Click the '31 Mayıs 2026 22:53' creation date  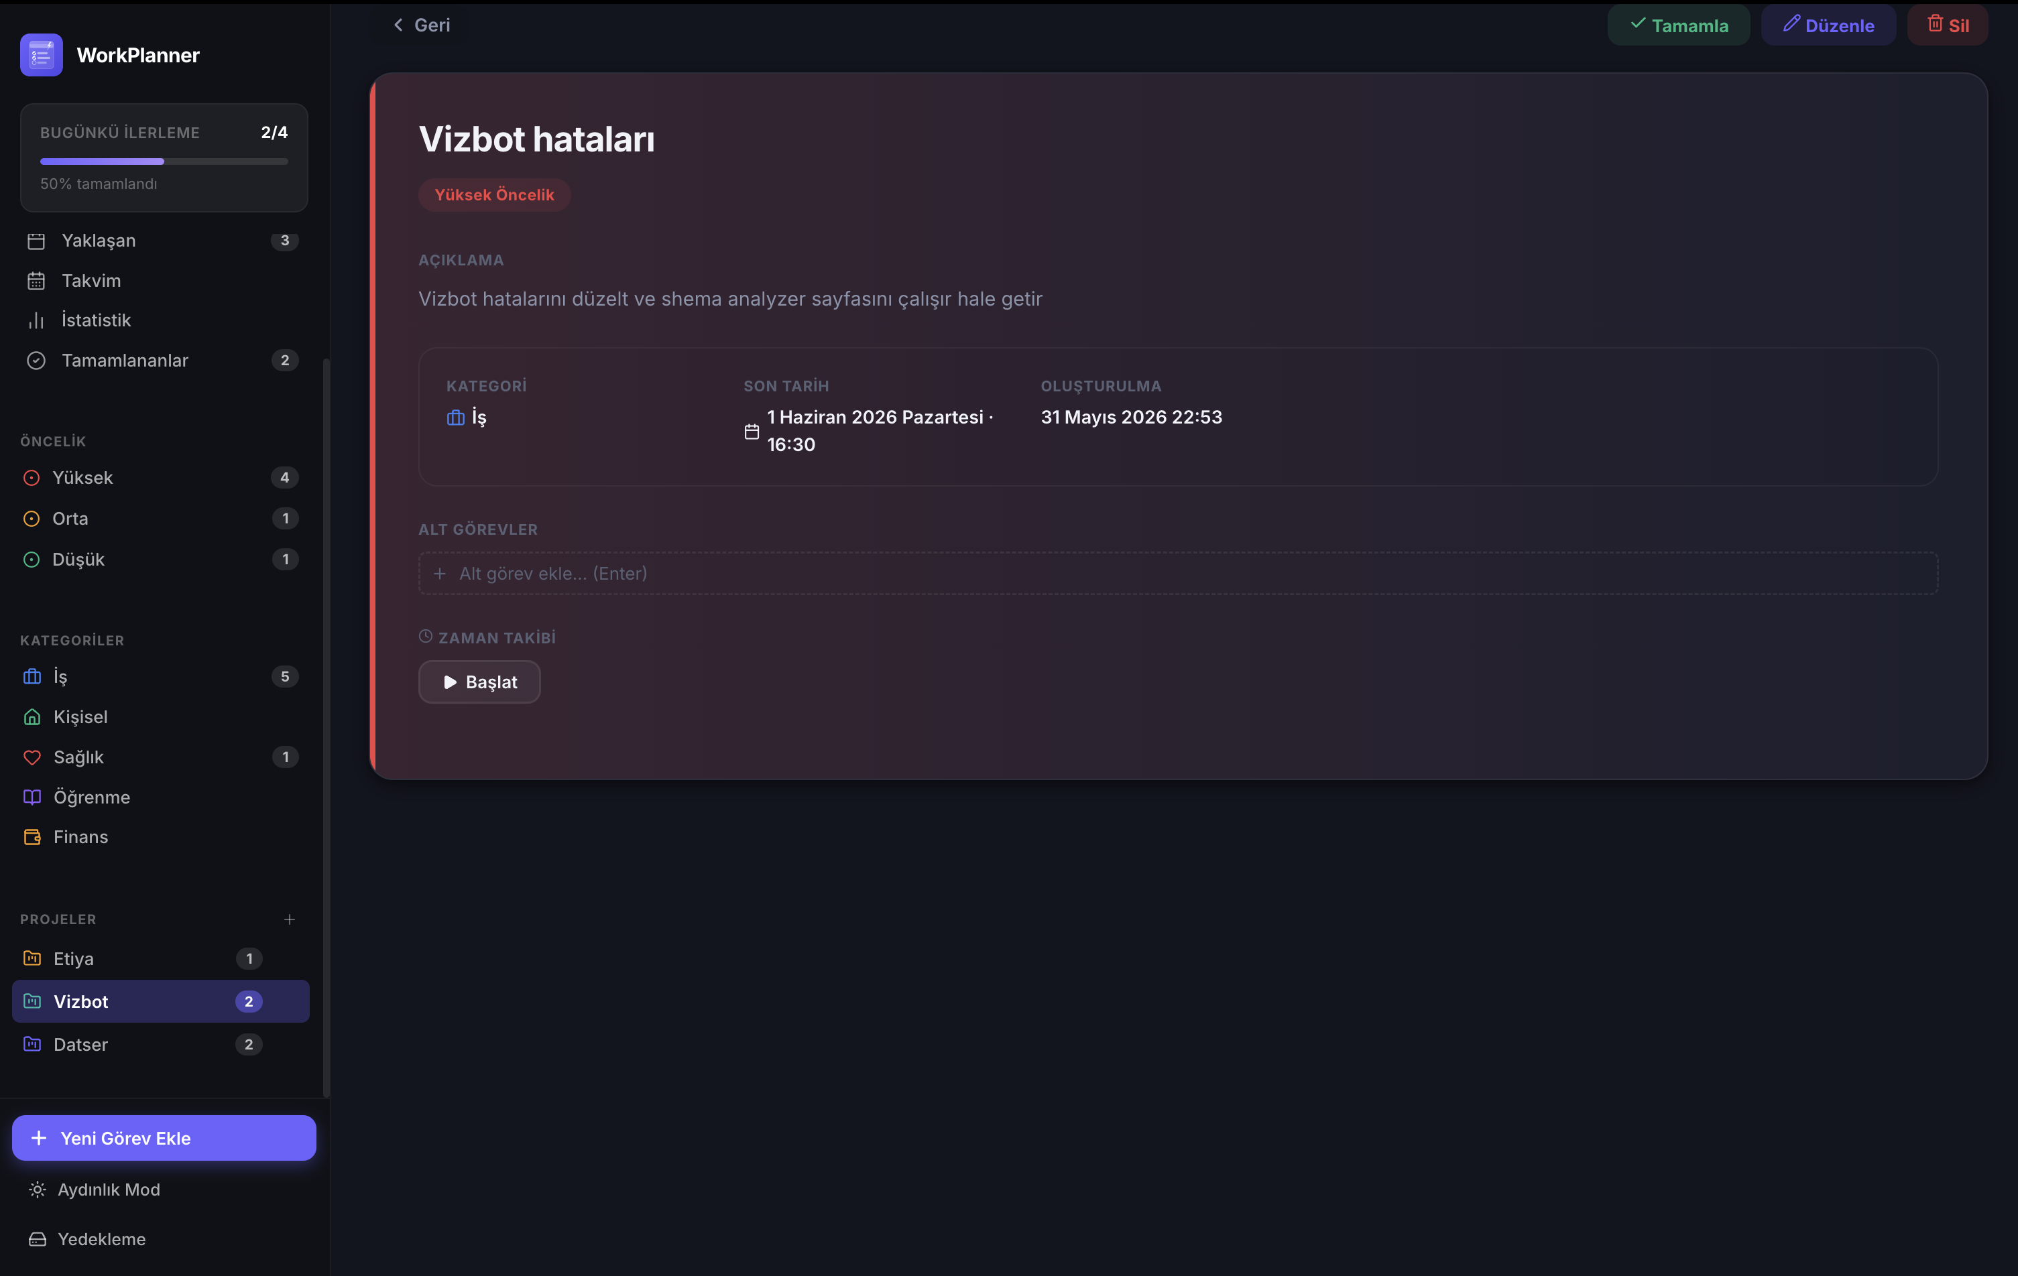pos(1132,418)
